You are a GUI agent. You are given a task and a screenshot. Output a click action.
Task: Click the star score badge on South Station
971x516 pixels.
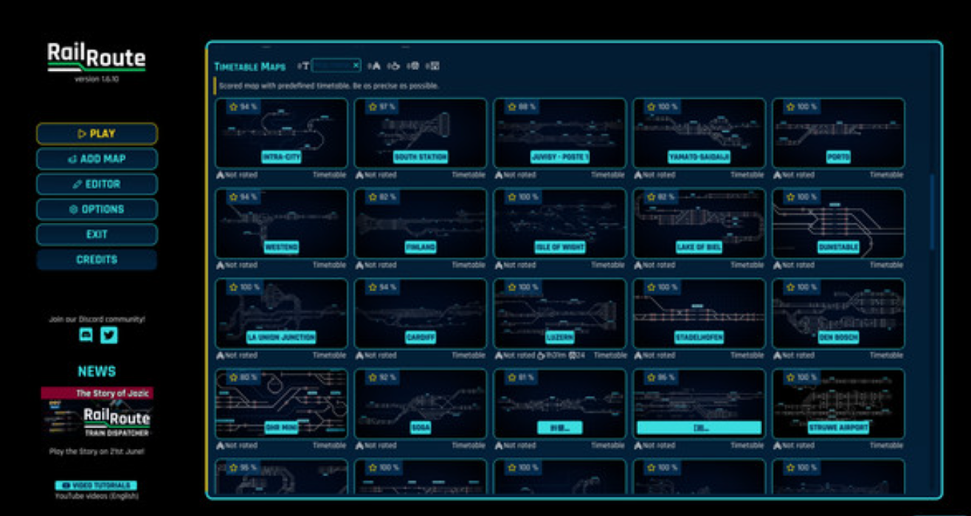coord(383,107)
